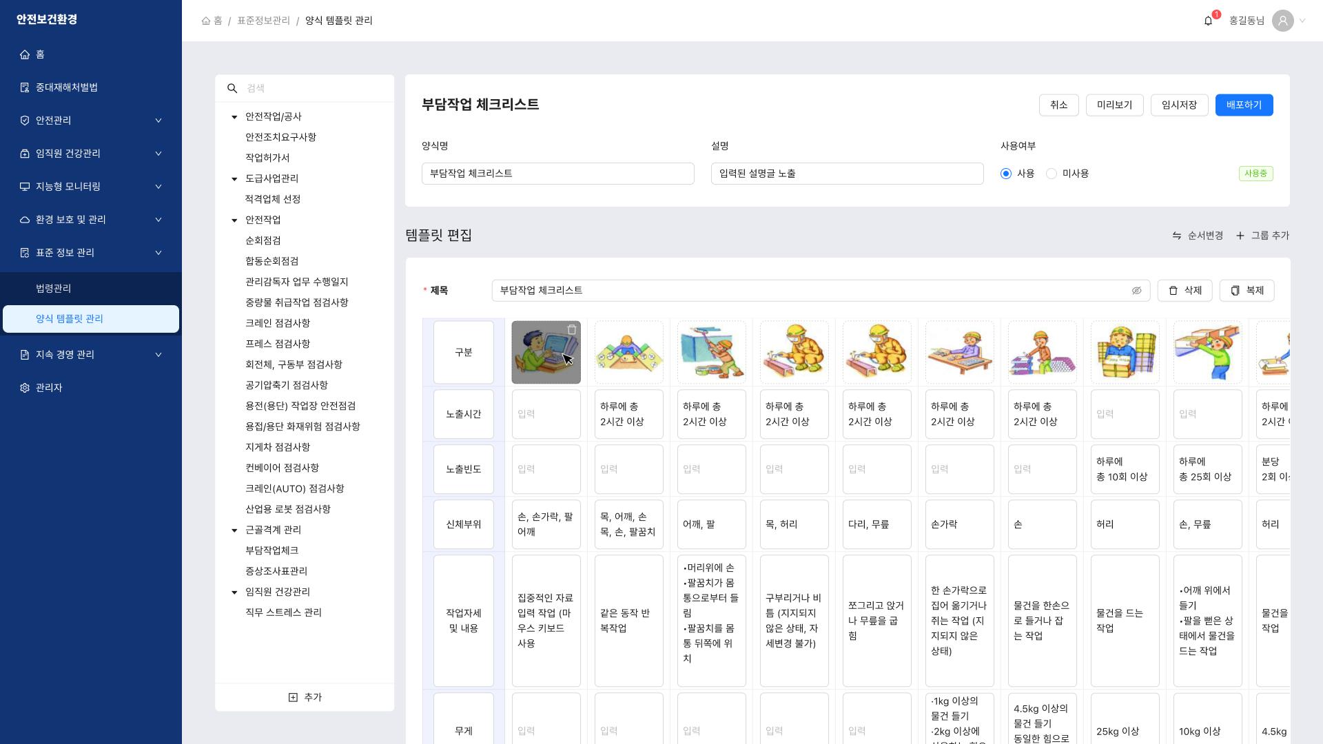
Task: Click the plus icon for 그룹 추가
Action: click(x=1240, y=236)
